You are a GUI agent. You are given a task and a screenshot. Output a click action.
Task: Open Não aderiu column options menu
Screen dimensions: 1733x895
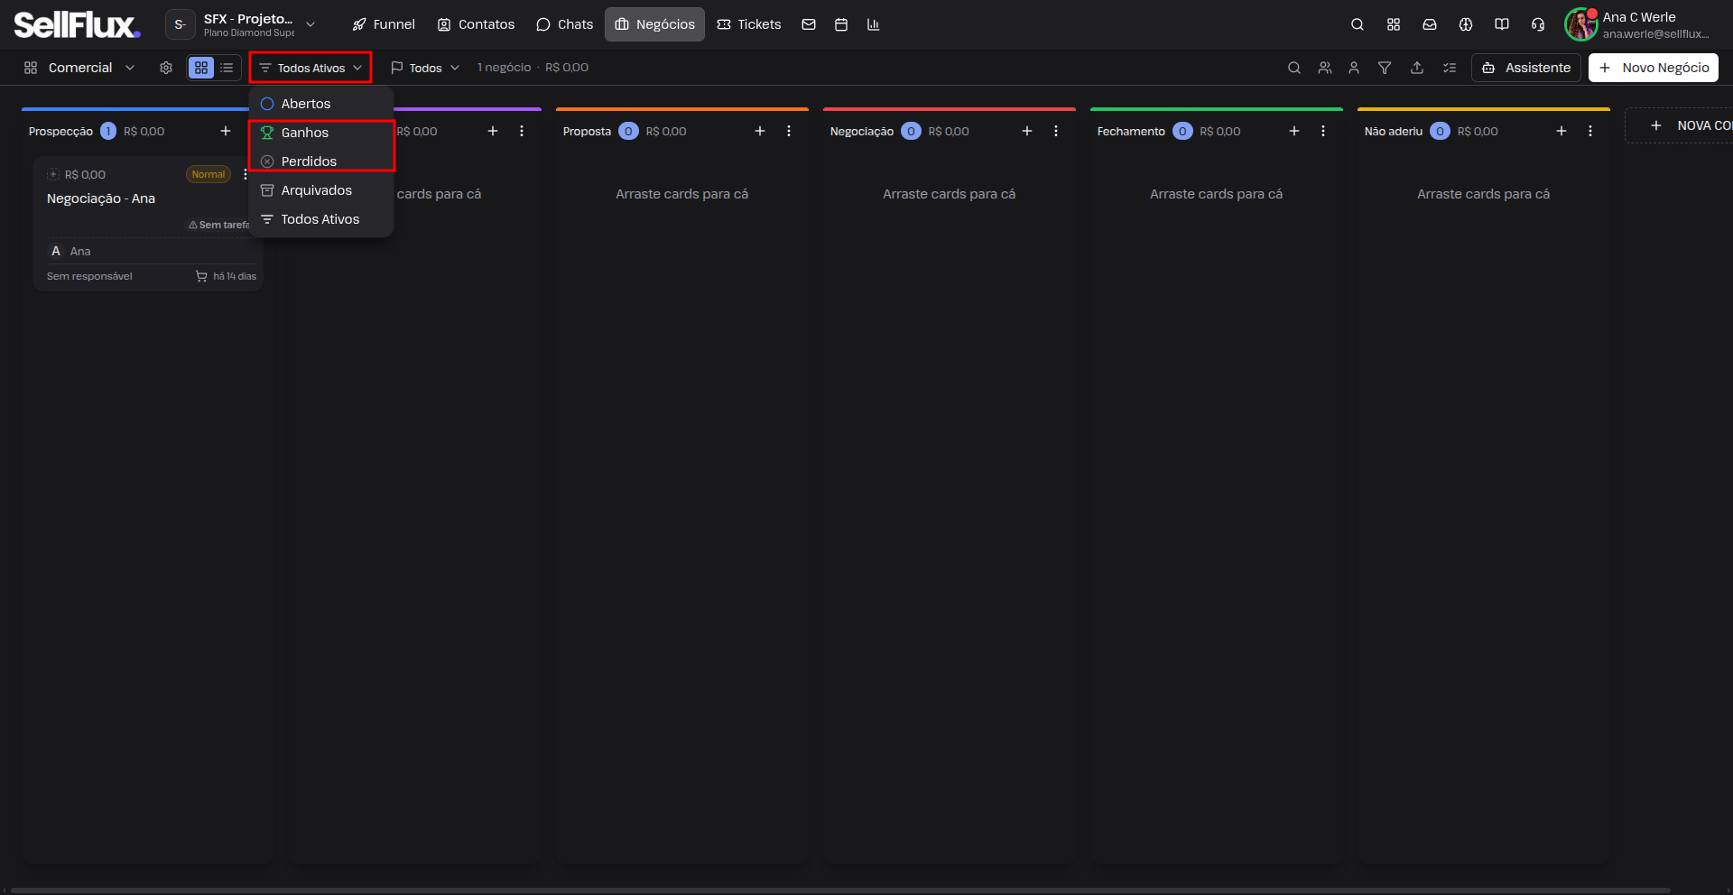pyautogui.click(x=1590, y=131)
